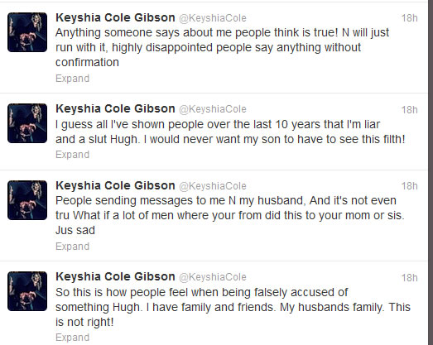
Task: Open the 18h timestamp on the 'Jus sad' tweet
Action: click(x=409, y=186)
